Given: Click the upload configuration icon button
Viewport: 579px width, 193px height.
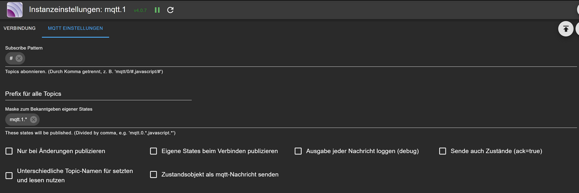Looking at the screenshot, I should pos(565,29).
